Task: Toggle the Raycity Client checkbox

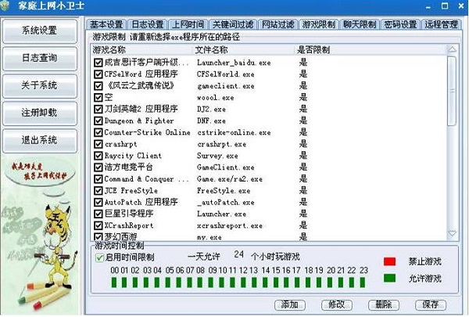Action: click(x=98, y=156)
